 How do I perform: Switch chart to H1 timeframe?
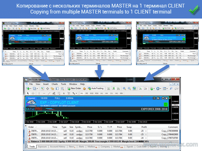pos(102,93)
